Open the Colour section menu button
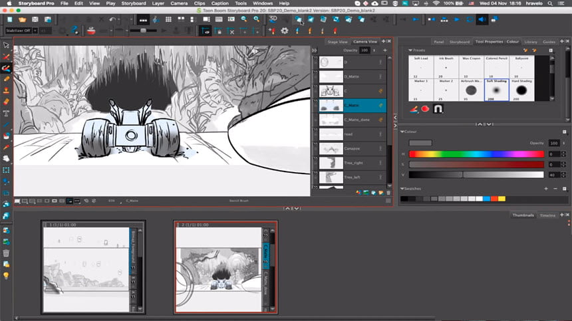The height and width of the screenshot is (321, 572). 564,132
